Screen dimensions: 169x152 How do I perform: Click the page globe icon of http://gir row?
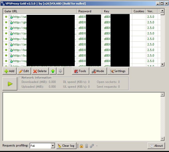[x=11, y=22]
